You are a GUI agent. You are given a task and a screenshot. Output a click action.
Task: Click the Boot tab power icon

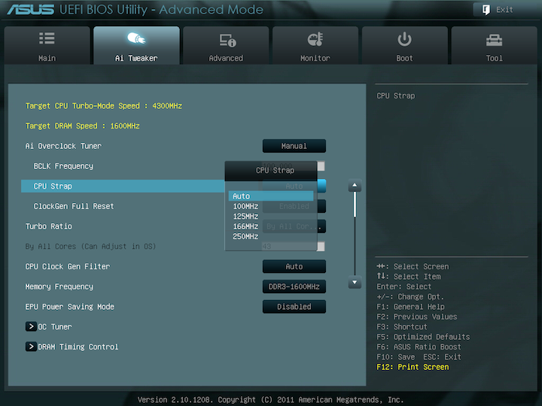pos(404,39)
